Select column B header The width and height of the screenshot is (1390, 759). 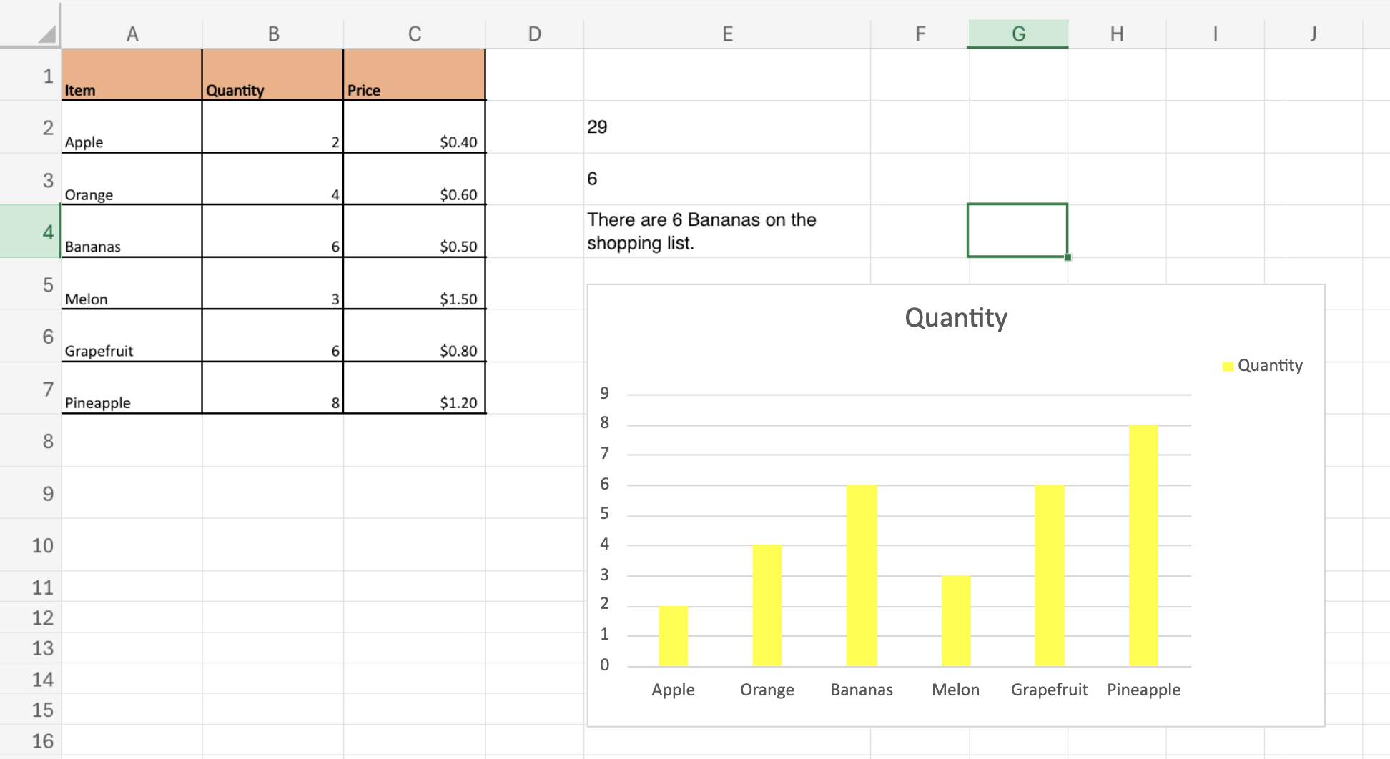tap(273, 34)
